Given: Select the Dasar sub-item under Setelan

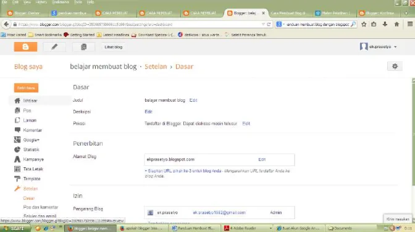Looking at the screenshot, I should click(x=29, y=198).
